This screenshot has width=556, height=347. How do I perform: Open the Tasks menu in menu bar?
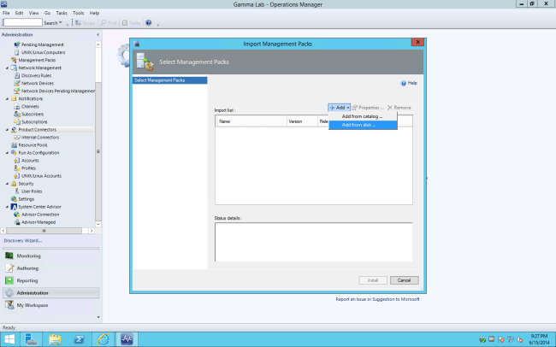(79, 14)
